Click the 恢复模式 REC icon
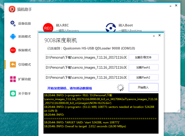This screenshot has width=185, height=136. click(x=13, y=50)
